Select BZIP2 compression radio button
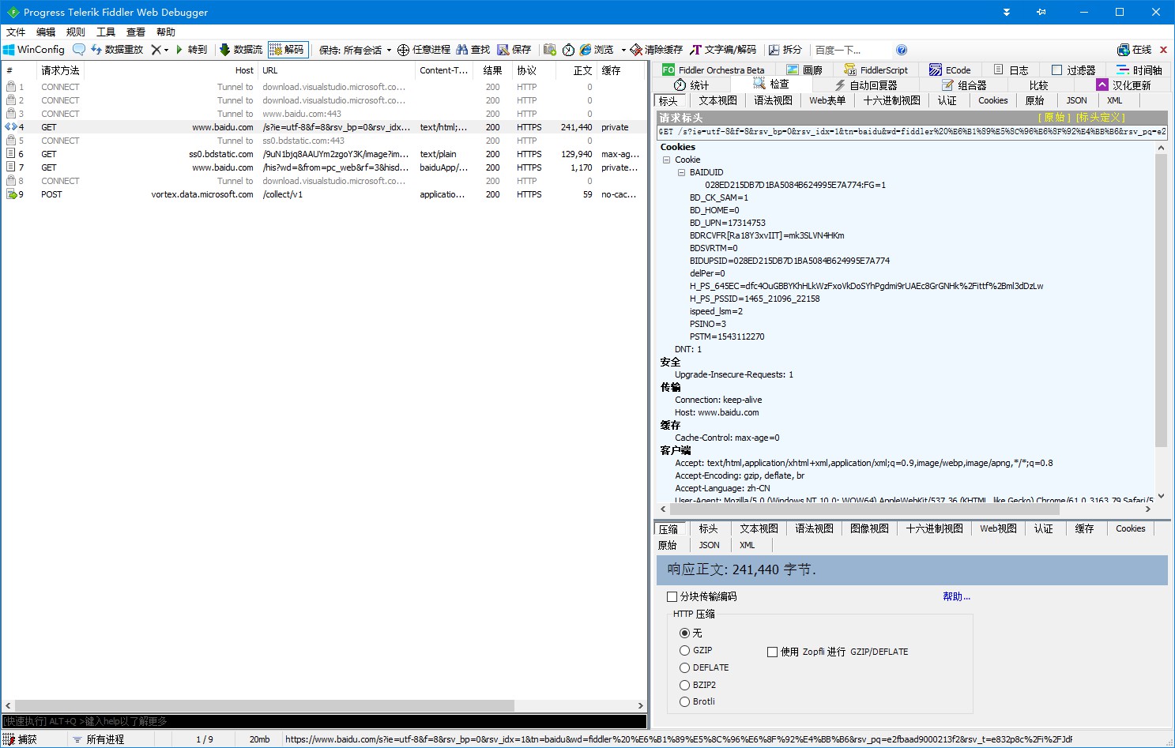This screenshot has height=748, width=1175. (684, 685)
